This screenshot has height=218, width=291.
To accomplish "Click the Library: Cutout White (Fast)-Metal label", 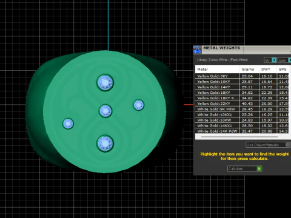I will (x=222, y=60).
